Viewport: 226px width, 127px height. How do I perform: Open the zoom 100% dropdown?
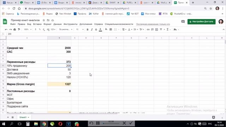28,29
